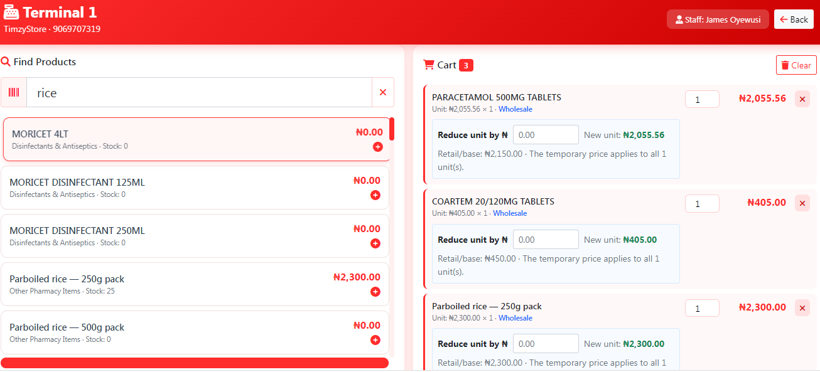Click the shopping cart icon
820x372 pixels.
(429, 65)
